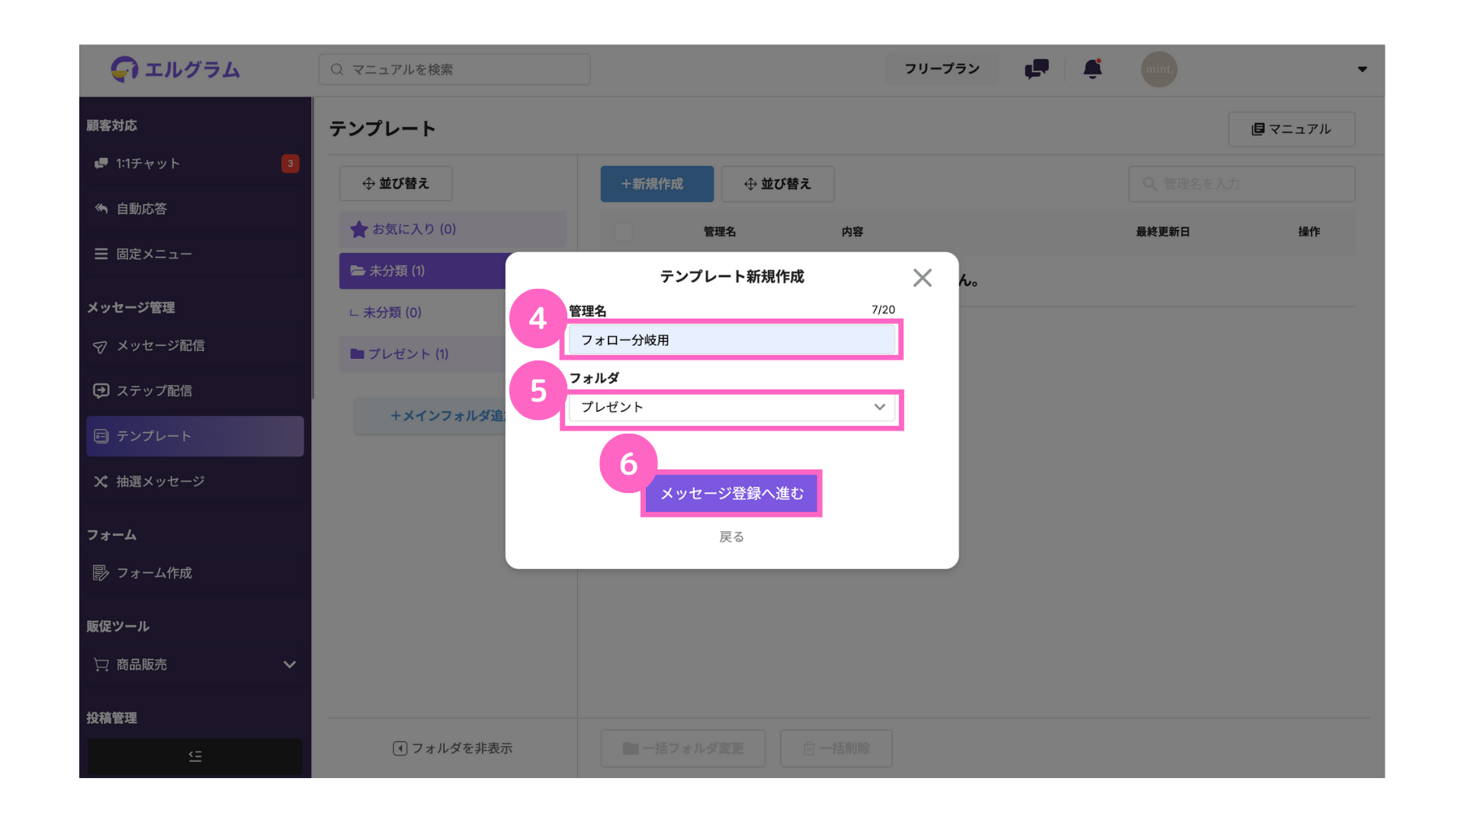This screenshot has width=1464, height=823.
Task: Click the 管理名 text field
Action: pyautogui.click(x=731, y=340)
